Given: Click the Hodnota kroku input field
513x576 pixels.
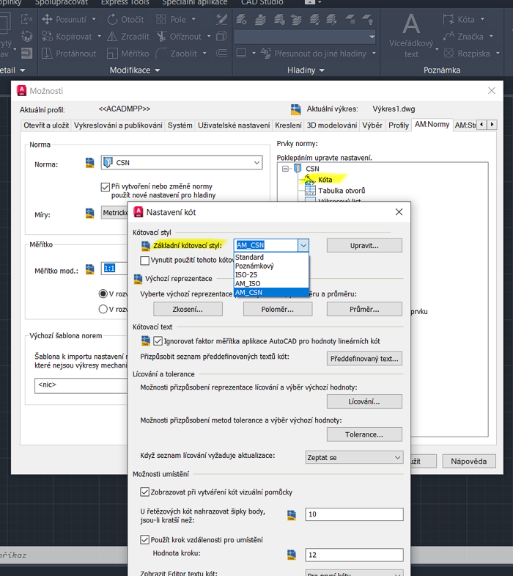Looking at the screenshot, I should click(354, 555).
